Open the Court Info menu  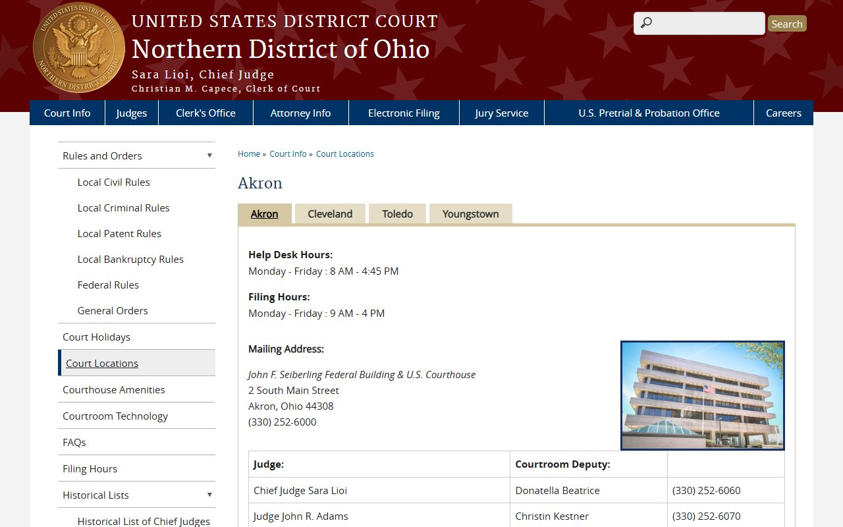pyautogui.click(x=67, y=113)
